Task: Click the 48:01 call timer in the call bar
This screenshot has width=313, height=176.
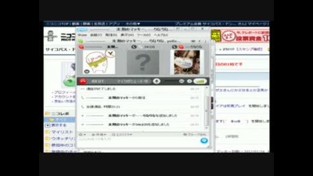Action: click(x=97, y=81)
